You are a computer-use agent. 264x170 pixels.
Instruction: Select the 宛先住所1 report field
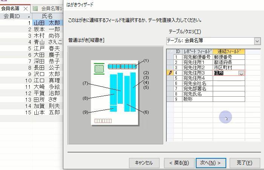tap(198, 62)
